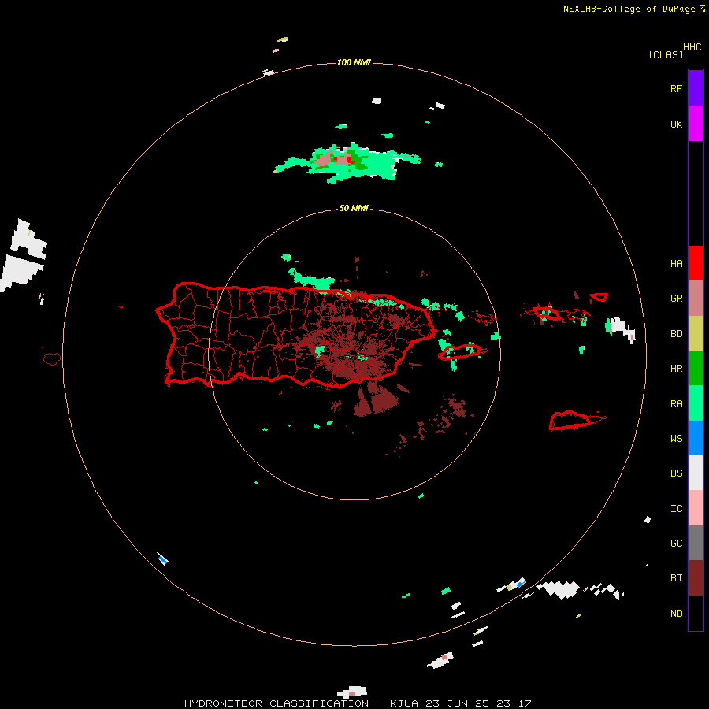Click the ND legend label

click(676, 614)
